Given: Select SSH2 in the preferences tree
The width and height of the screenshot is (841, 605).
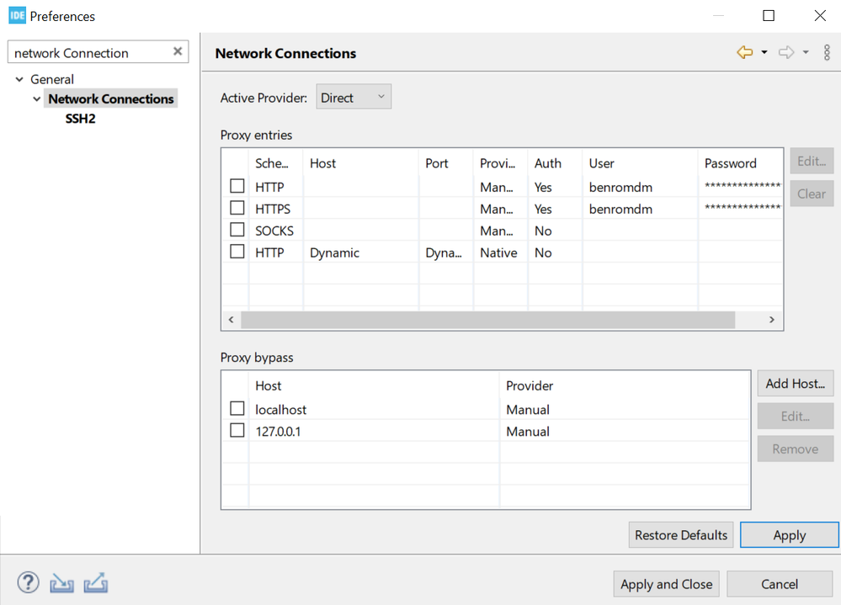Looking at the screenshot, I should coord(81,119).
